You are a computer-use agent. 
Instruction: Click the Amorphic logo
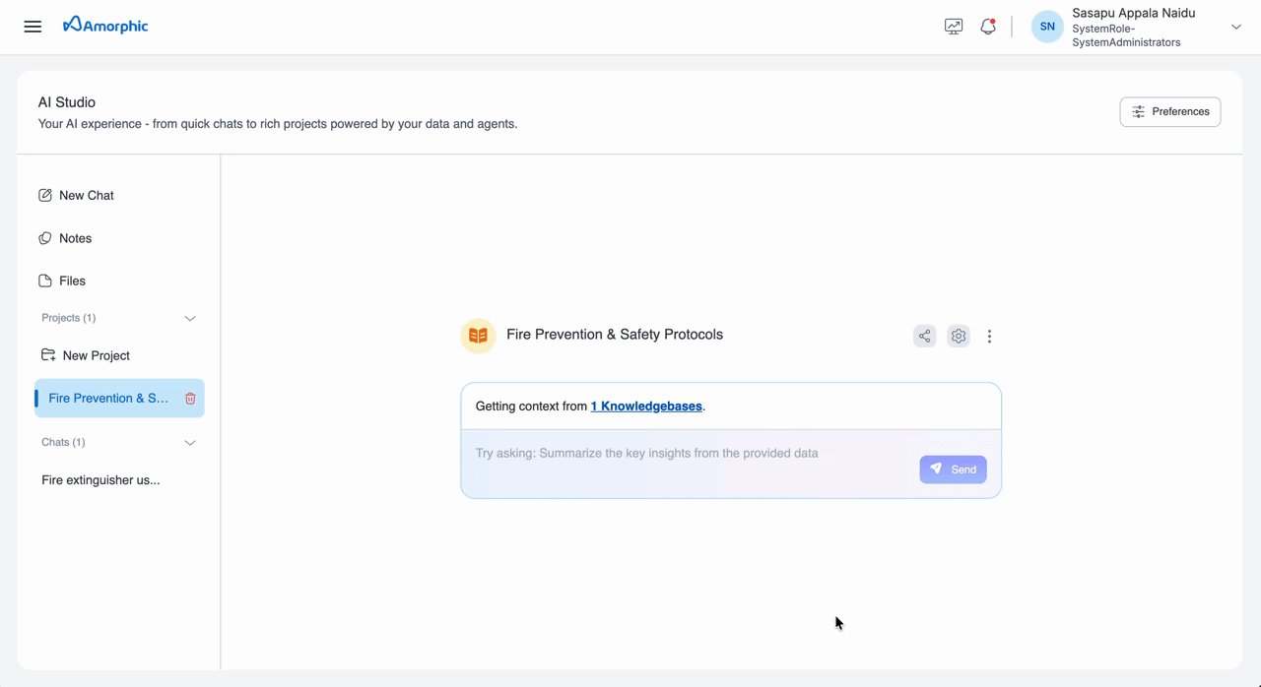105,25
